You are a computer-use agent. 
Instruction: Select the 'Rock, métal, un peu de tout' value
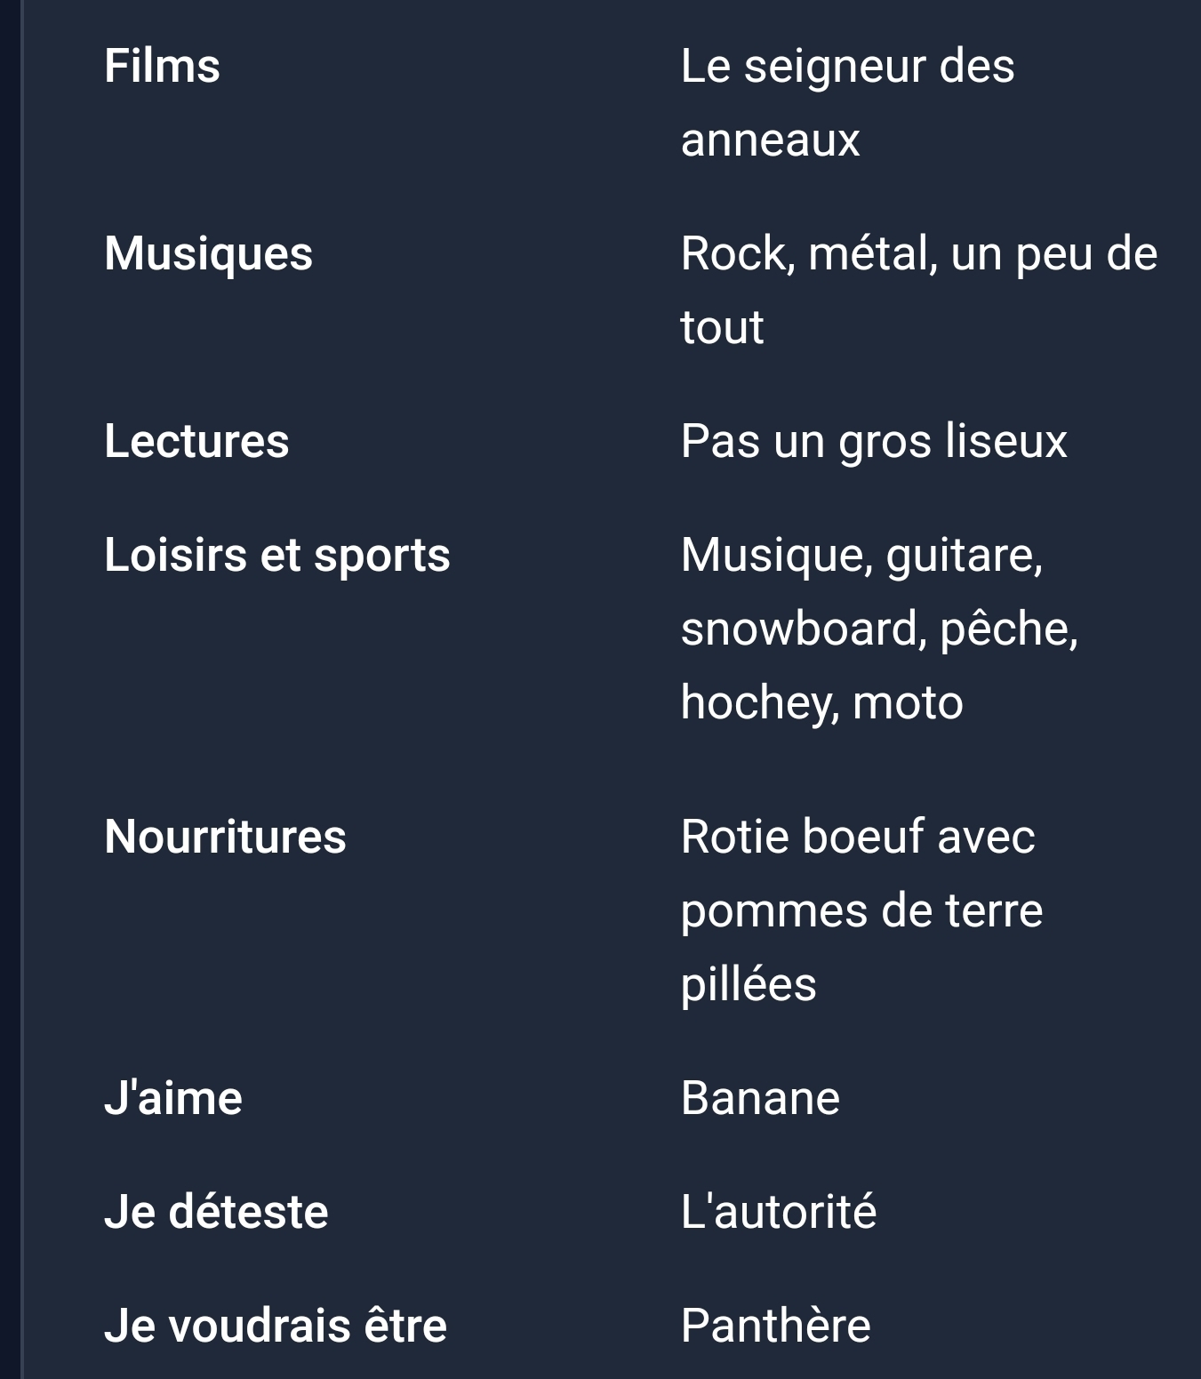click(x=917, y=290)
